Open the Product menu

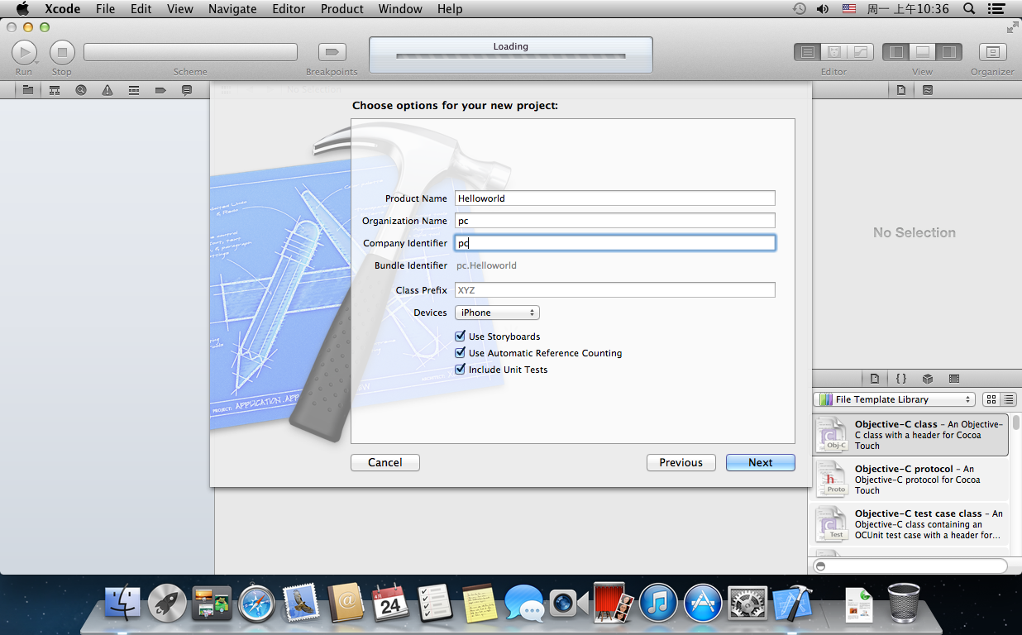click(342, 9)
